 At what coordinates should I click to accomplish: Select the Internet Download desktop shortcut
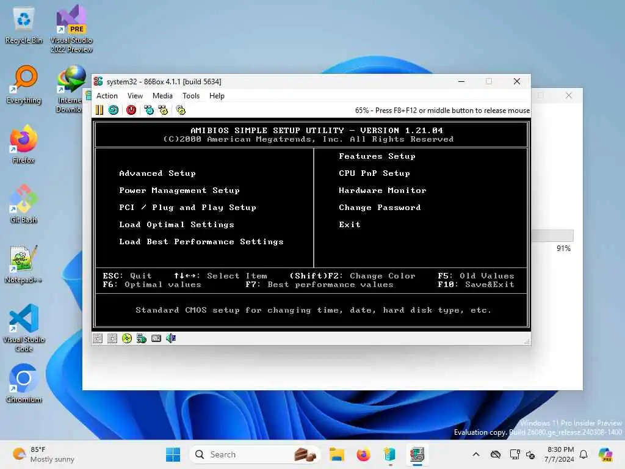70,90
